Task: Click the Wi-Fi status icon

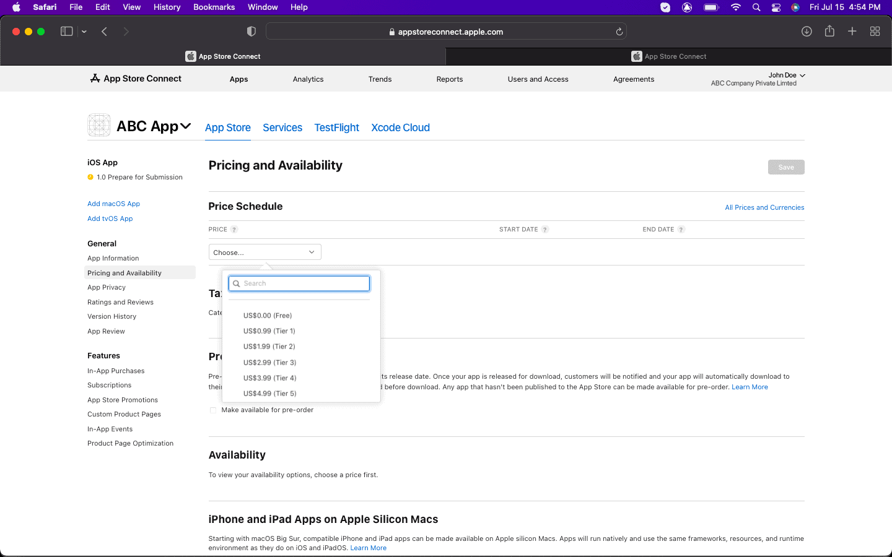Action: coord(736,7)
